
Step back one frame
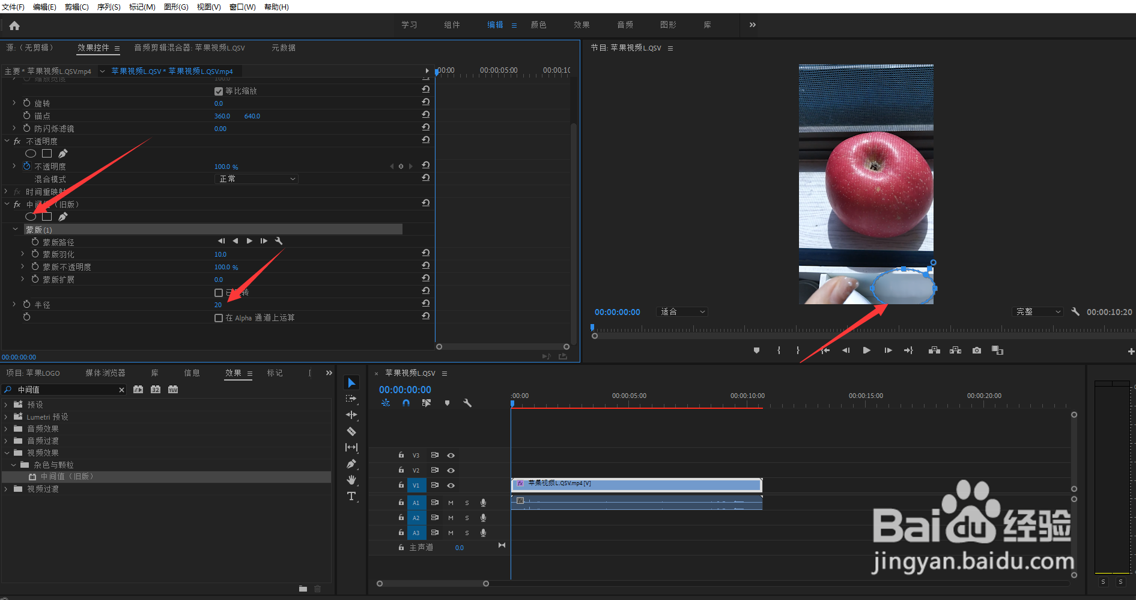pos(846,351)
